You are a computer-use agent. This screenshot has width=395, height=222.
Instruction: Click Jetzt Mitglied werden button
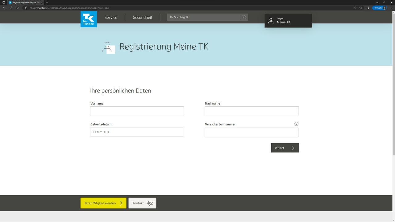[103, 203]
